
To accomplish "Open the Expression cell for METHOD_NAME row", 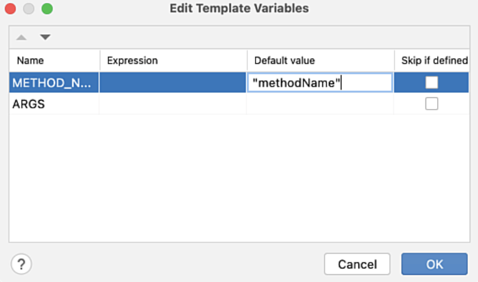I will tap(173, 83).
